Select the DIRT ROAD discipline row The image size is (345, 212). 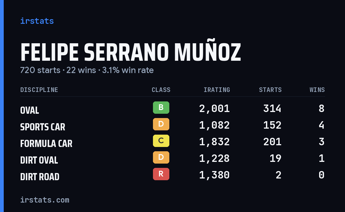(172, 175)
